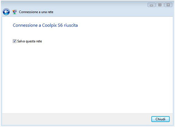Click the word Chiudi in the footer
The image size is (175, 127).
click(x=160, y=119)
